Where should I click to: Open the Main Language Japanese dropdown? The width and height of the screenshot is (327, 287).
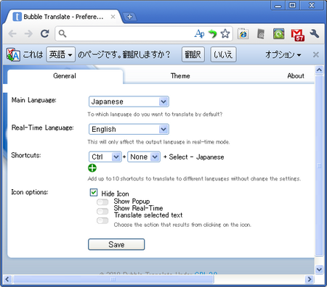click(x=129, y=101)
